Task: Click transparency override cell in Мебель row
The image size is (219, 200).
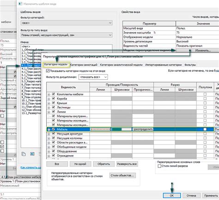Action: [x=143, y=129]
